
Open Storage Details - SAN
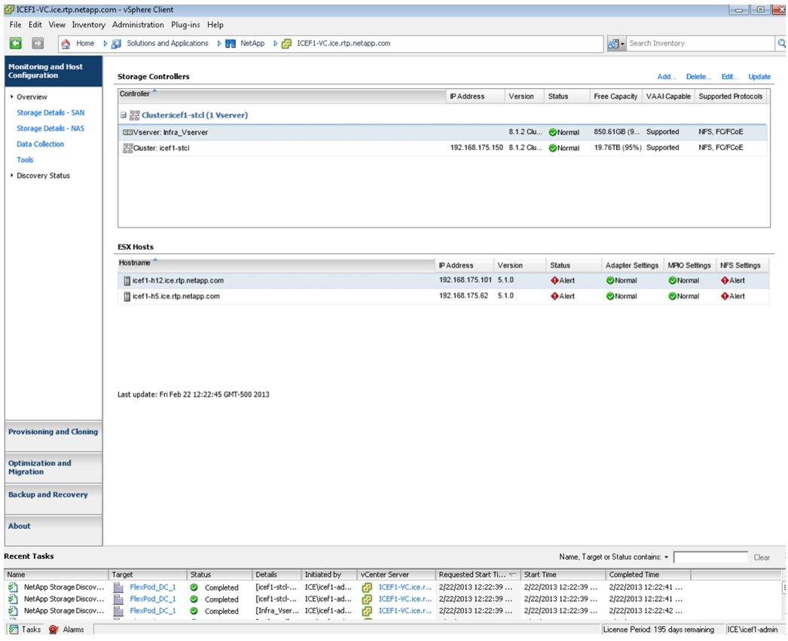click(x=50, y=112)
